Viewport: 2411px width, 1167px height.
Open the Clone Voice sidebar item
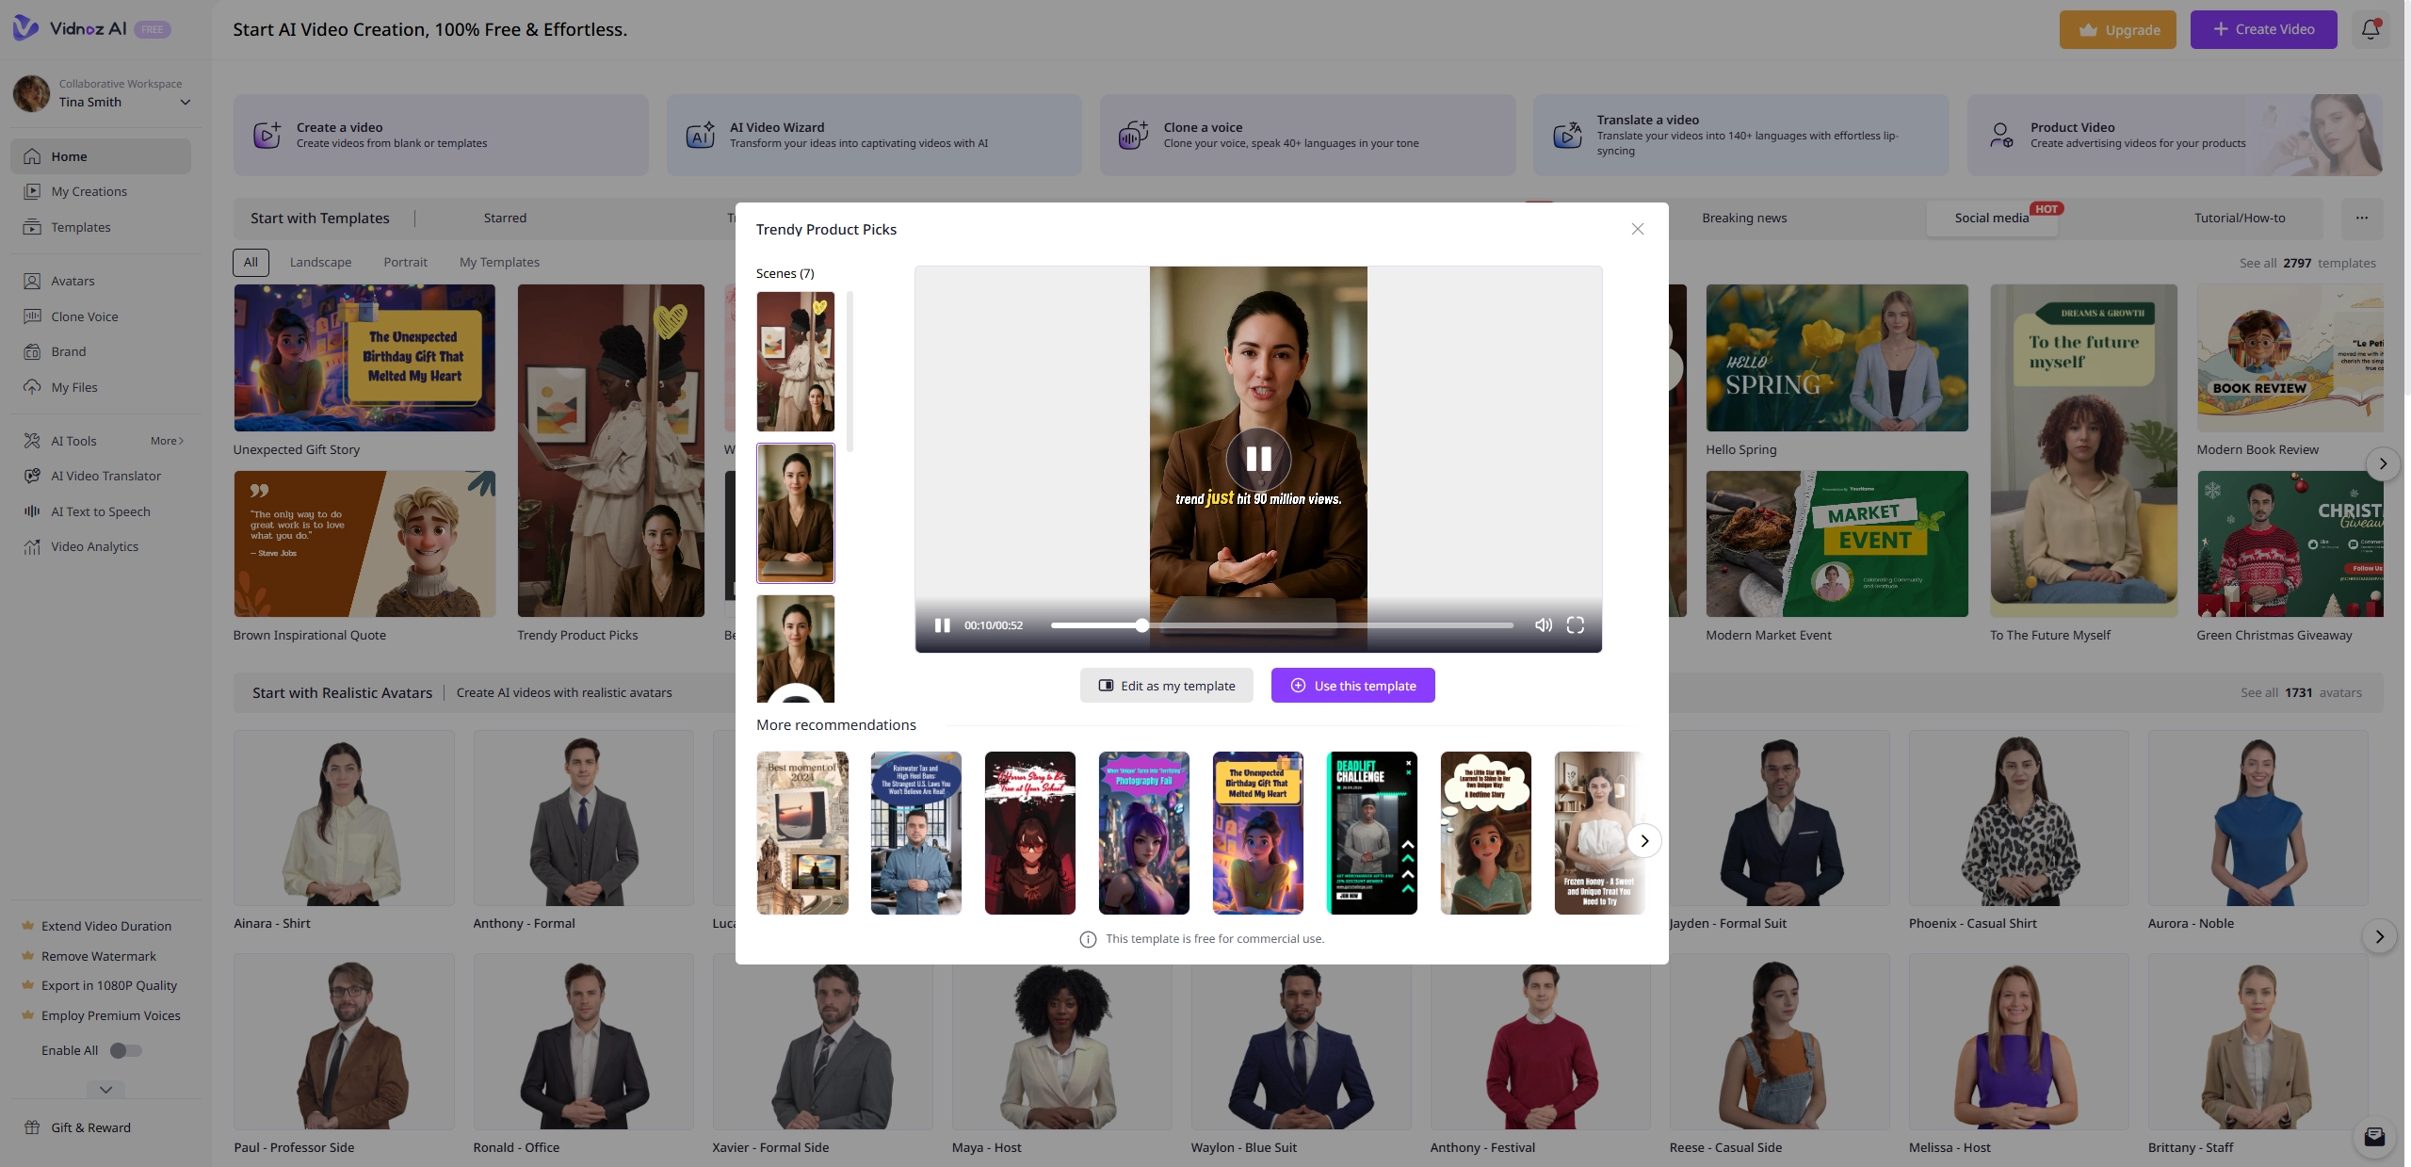click(x=85, y=316)
